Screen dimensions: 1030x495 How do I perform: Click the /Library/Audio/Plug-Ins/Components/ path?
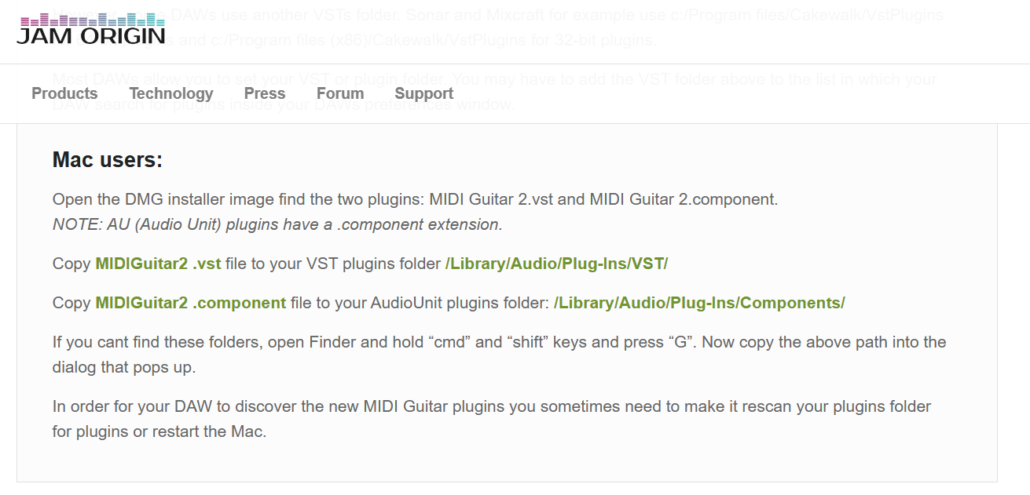pos(699,303)
